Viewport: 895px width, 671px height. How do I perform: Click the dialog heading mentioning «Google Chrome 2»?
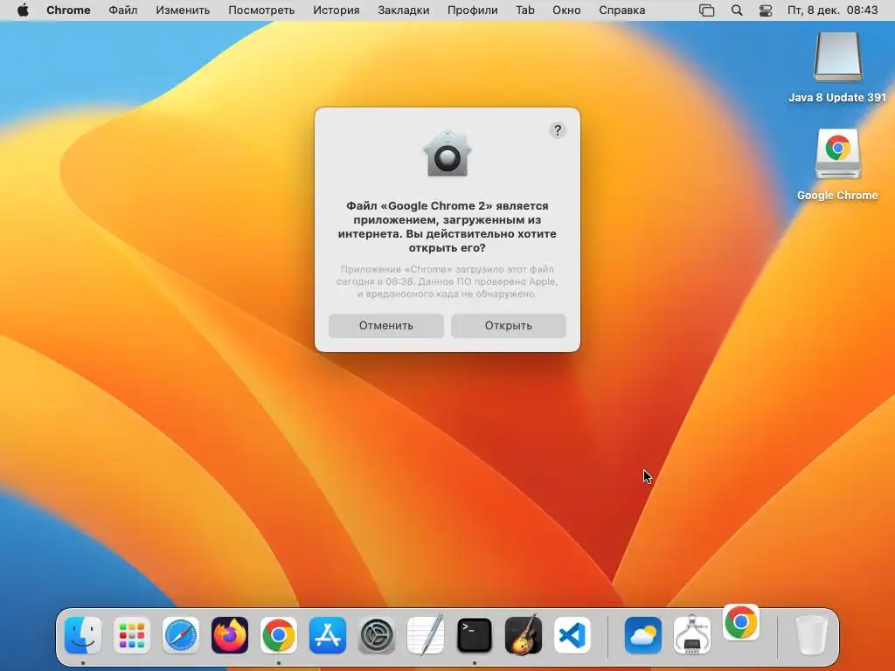[x=447, y=226]
